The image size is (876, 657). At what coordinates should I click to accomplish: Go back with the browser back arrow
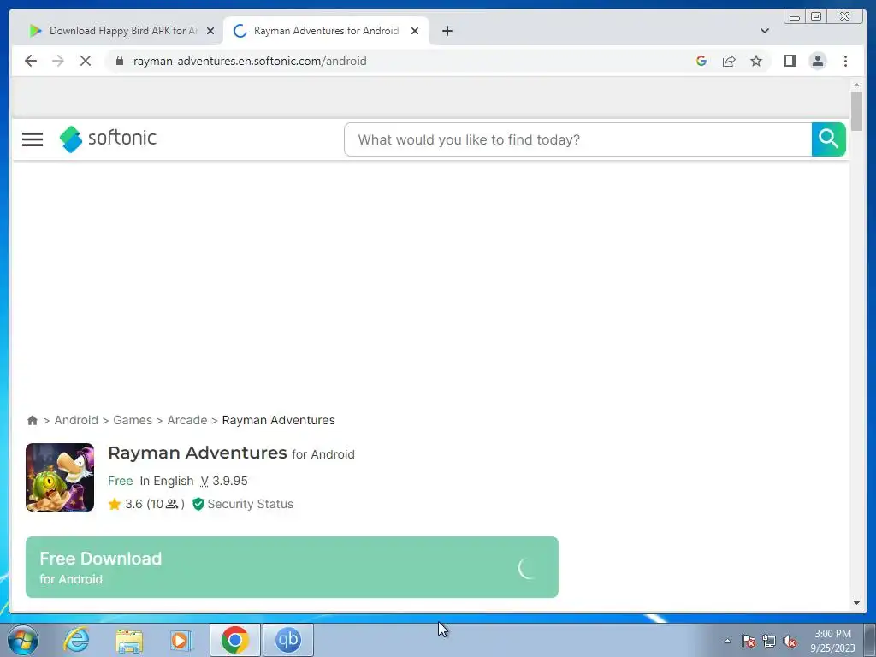click(31, 61)
